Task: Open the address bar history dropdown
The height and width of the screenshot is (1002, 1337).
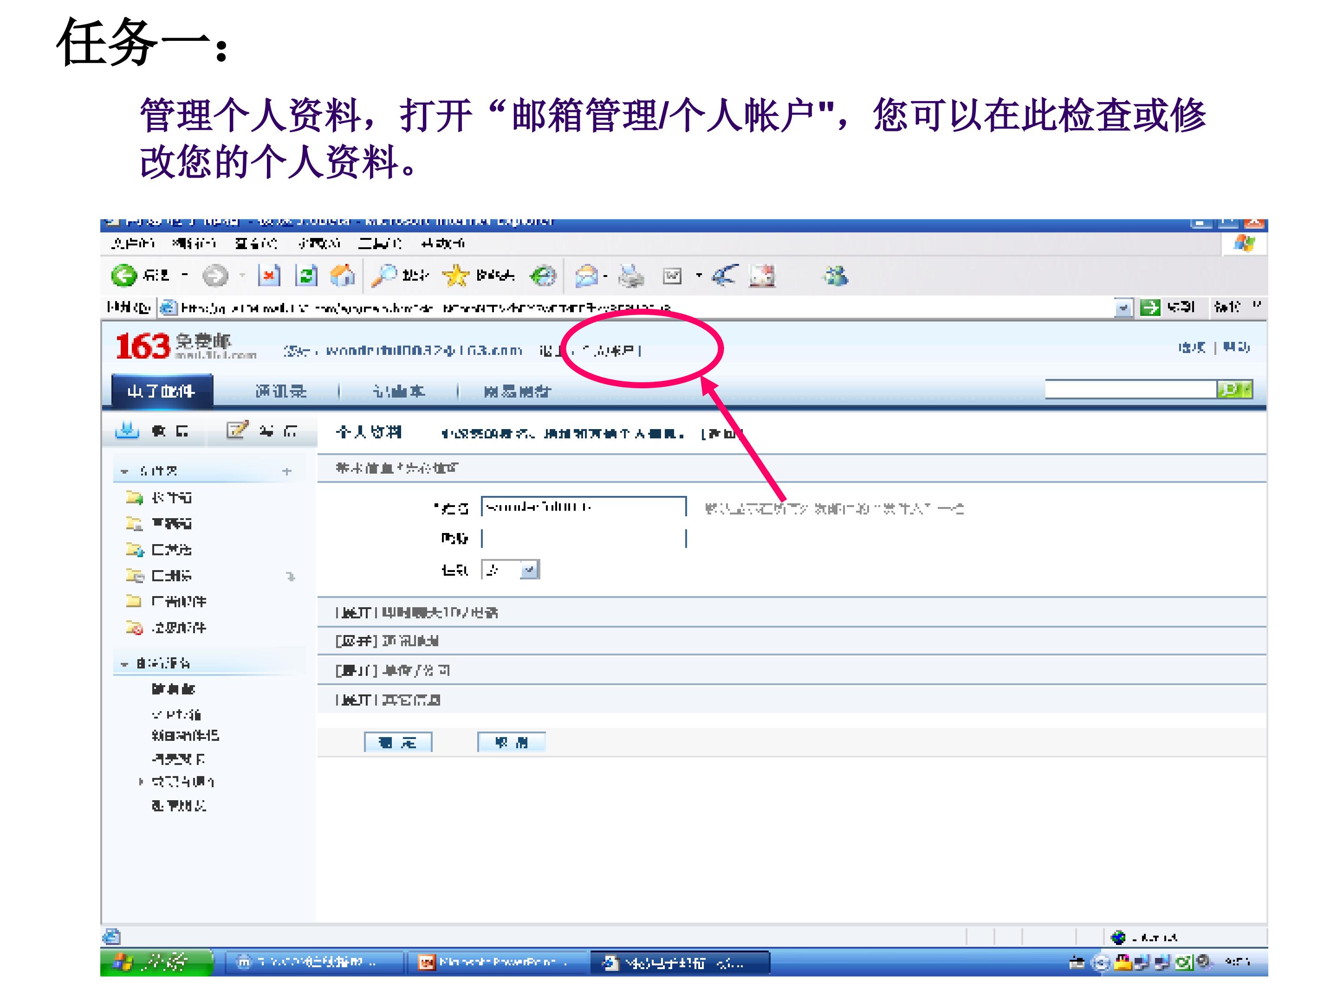Action: [x=1123, y=308]
